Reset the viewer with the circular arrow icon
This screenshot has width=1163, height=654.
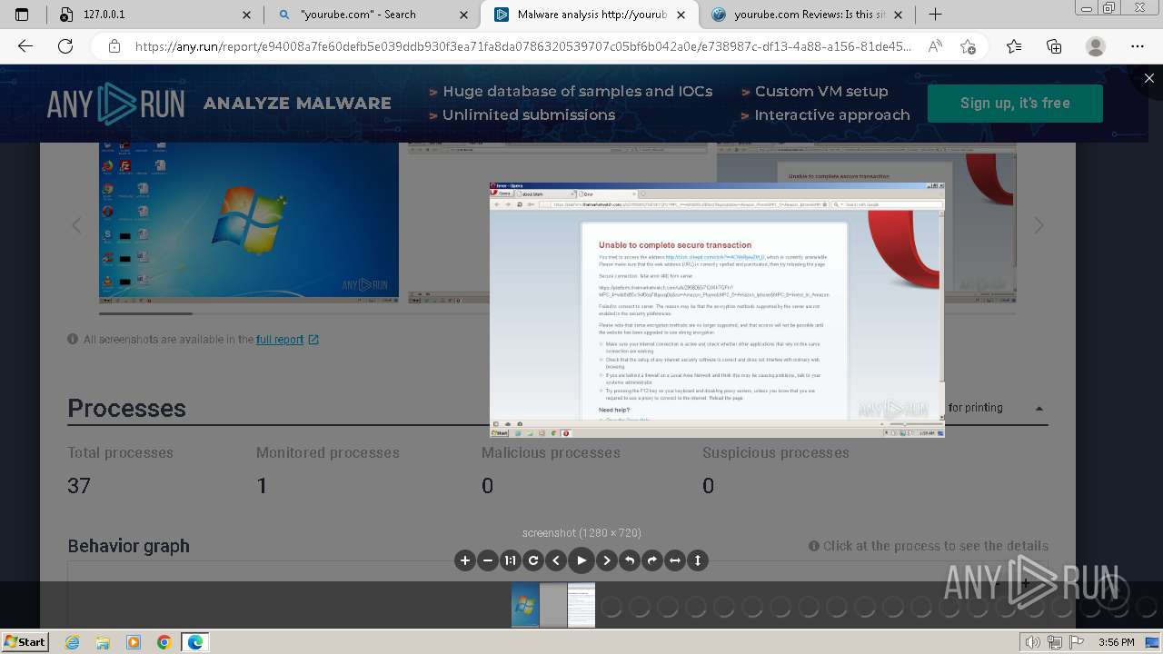(x=533, y=560)
